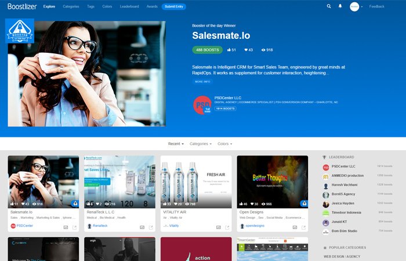Open Leaderboard navigation item

point(129,6)
